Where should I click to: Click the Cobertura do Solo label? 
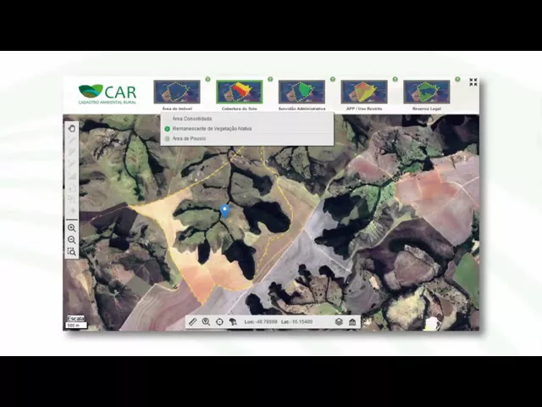(239, 109)
